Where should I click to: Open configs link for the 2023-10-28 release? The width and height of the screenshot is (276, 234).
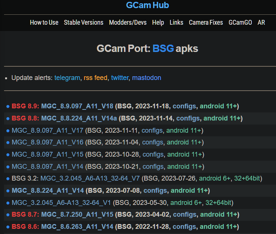(x=153, y=154)
